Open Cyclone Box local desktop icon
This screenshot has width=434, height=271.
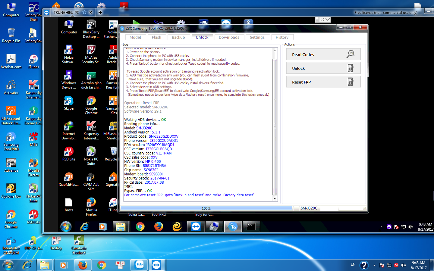(x=11, y=191)
